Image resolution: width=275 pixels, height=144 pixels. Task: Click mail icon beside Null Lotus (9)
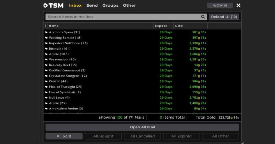(x=46, y=98)
